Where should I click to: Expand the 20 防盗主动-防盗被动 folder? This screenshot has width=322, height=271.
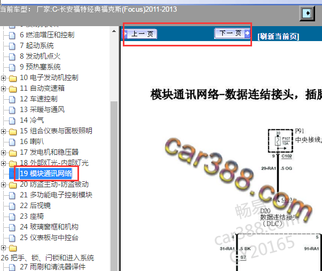(3, 185)
